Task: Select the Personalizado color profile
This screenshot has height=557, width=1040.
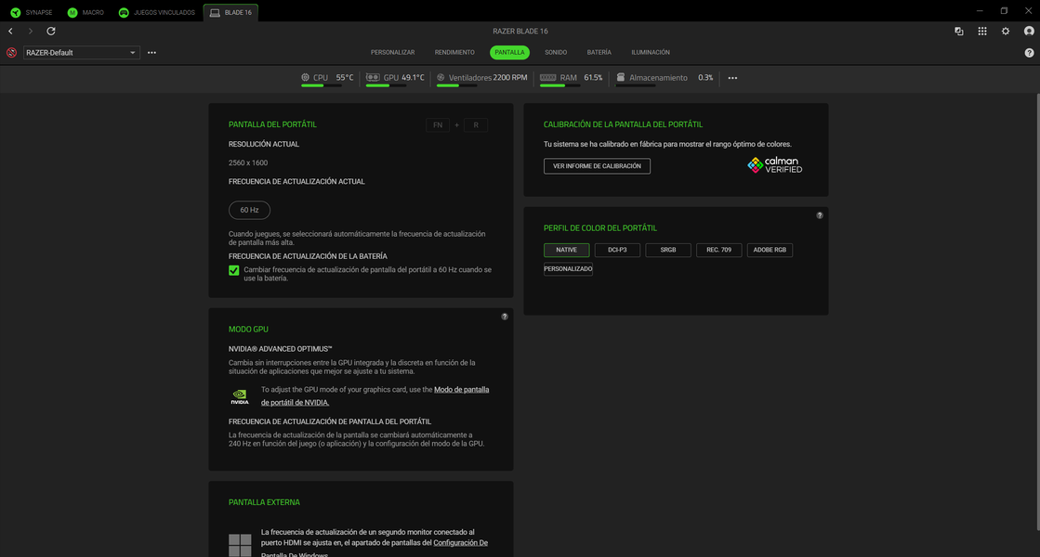Action: pyautogui.click(x=569, y=269)
